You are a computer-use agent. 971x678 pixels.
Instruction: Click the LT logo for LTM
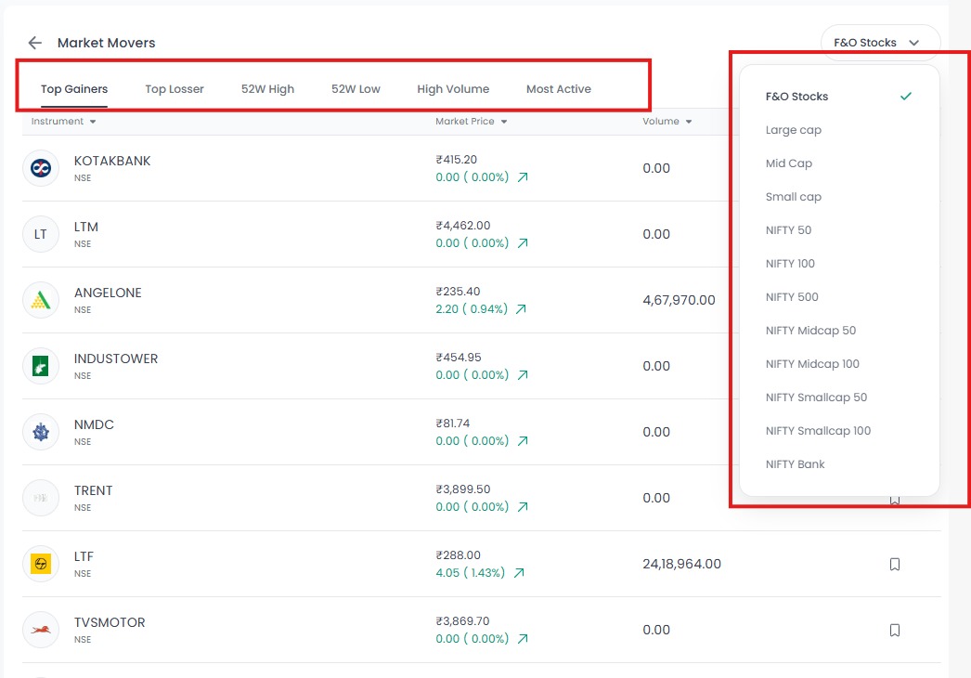click(41, 234)
